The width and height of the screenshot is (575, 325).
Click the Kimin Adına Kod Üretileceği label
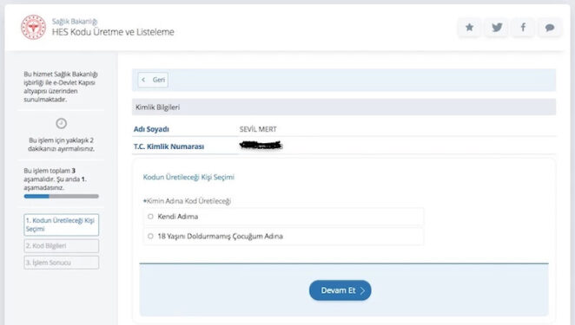tap(187, 201)
